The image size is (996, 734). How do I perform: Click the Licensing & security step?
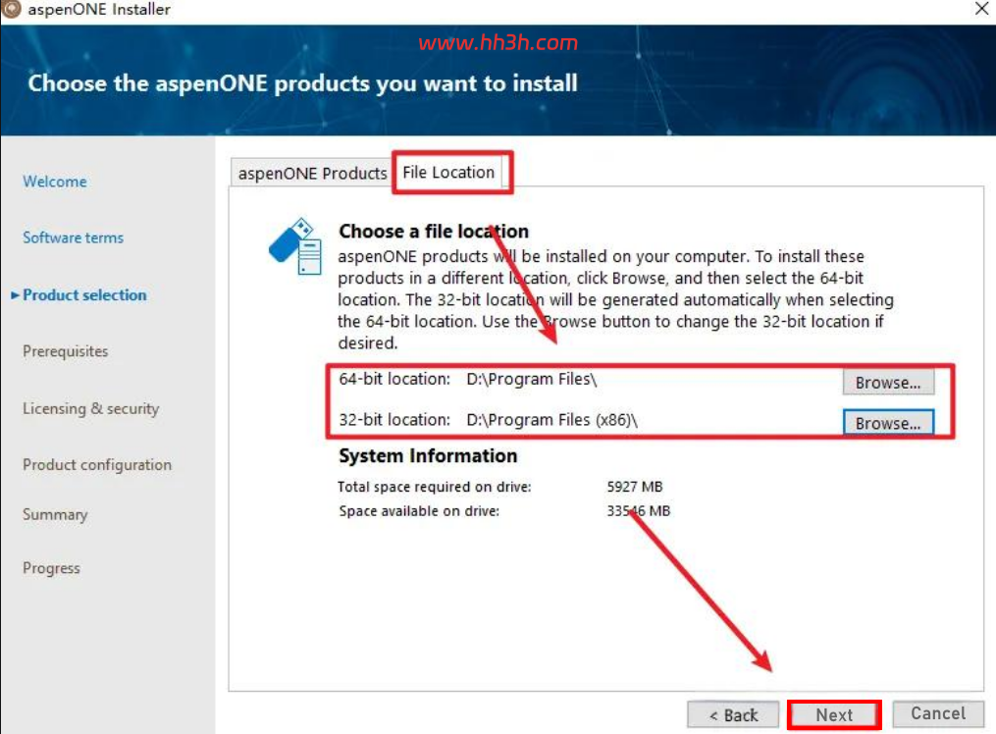point(91,408)
